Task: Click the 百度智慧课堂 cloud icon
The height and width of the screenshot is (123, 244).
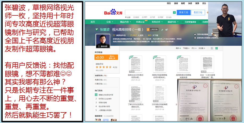Action: [183, 22]
